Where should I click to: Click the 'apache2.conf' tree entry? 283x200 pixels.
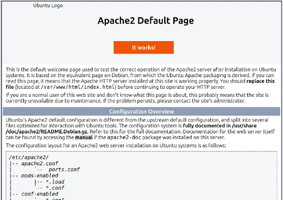pyautogui.click(x=40, y=163)
